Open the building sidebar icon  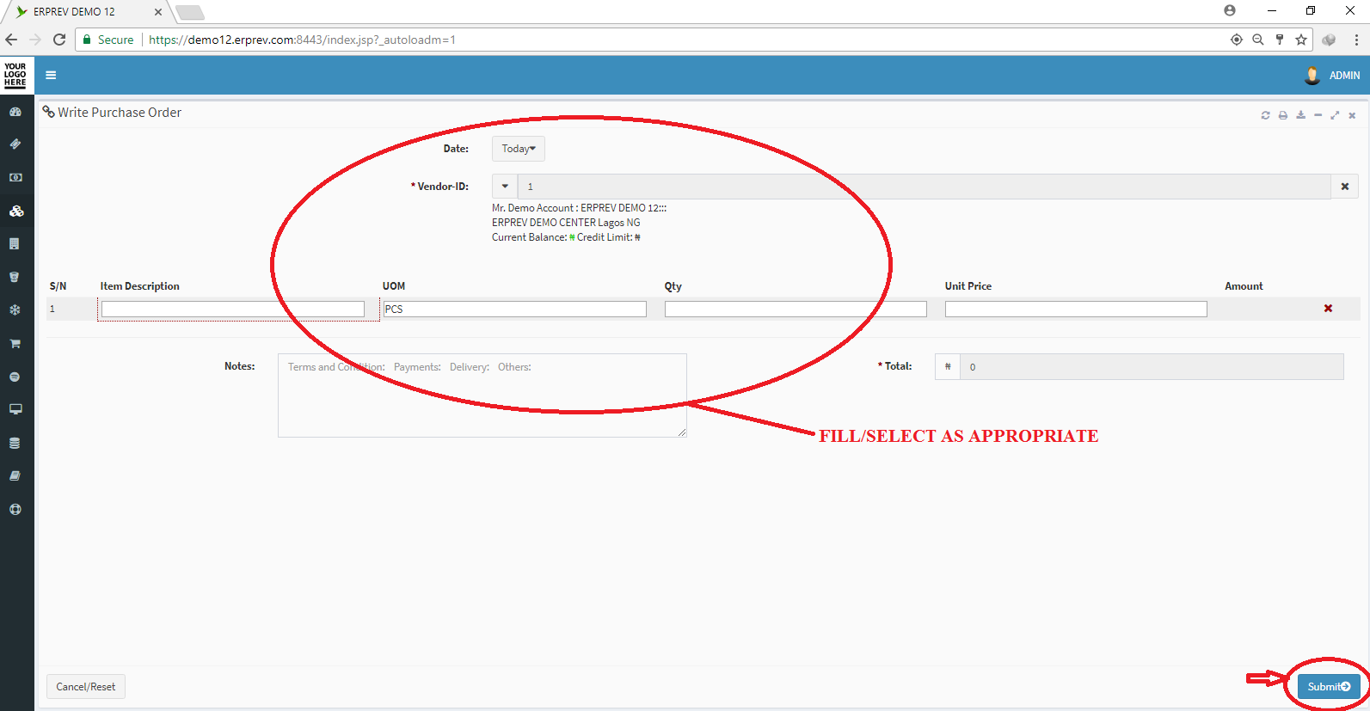coord(15,244)
